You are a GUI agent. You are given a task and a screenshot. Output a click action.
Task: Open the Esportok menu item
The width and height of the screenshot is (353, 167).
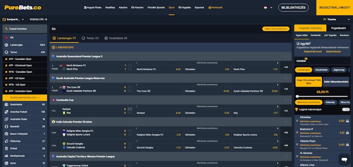coord(199,7)
